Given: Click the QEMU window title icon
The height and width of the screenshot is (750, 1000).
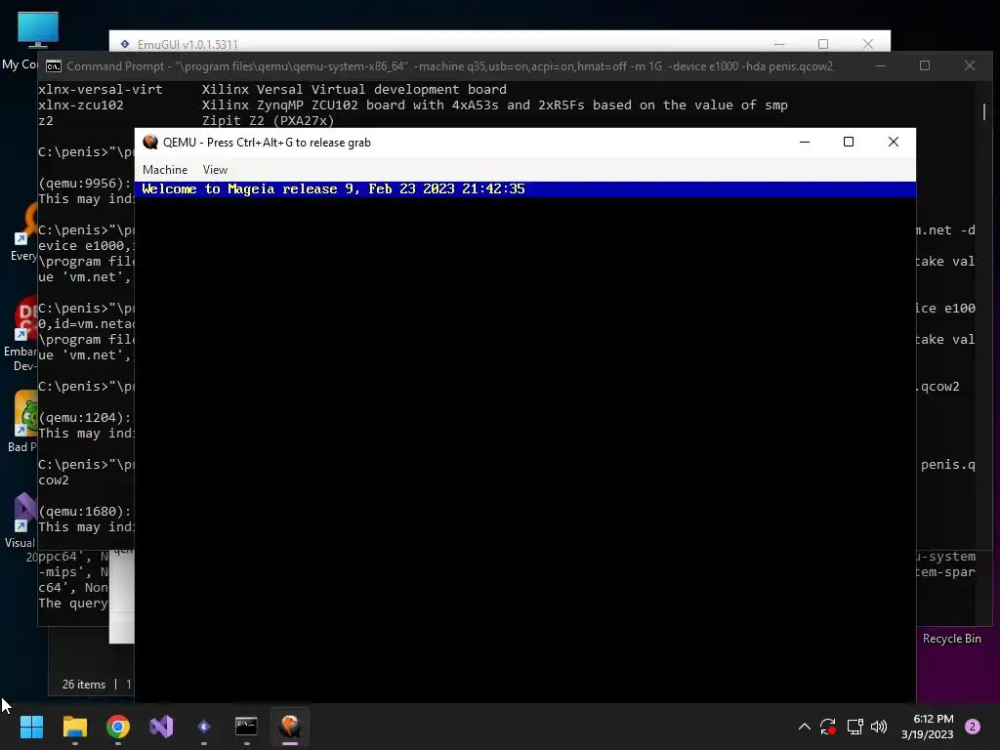Looking at the screenshot, I should tap(150, 143).
